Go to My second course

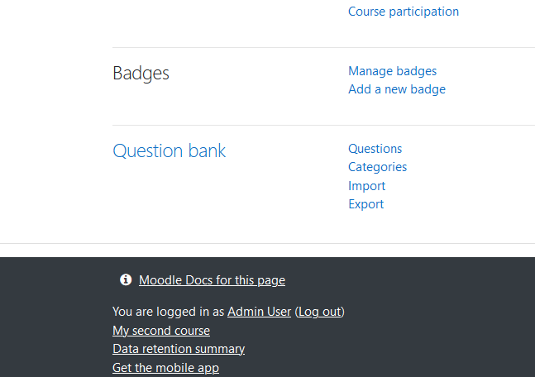[161, 331]
